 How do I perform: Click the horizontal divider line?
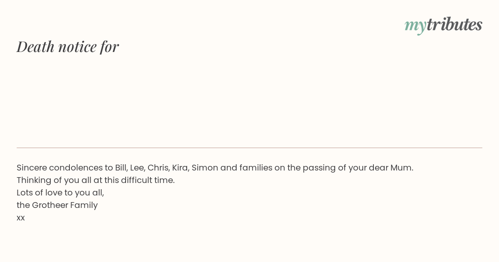(x=249, y=148)
